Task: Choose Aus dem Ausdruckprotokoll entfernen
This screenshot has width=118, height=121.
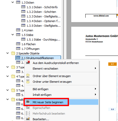Action: [x=62, y=63]
